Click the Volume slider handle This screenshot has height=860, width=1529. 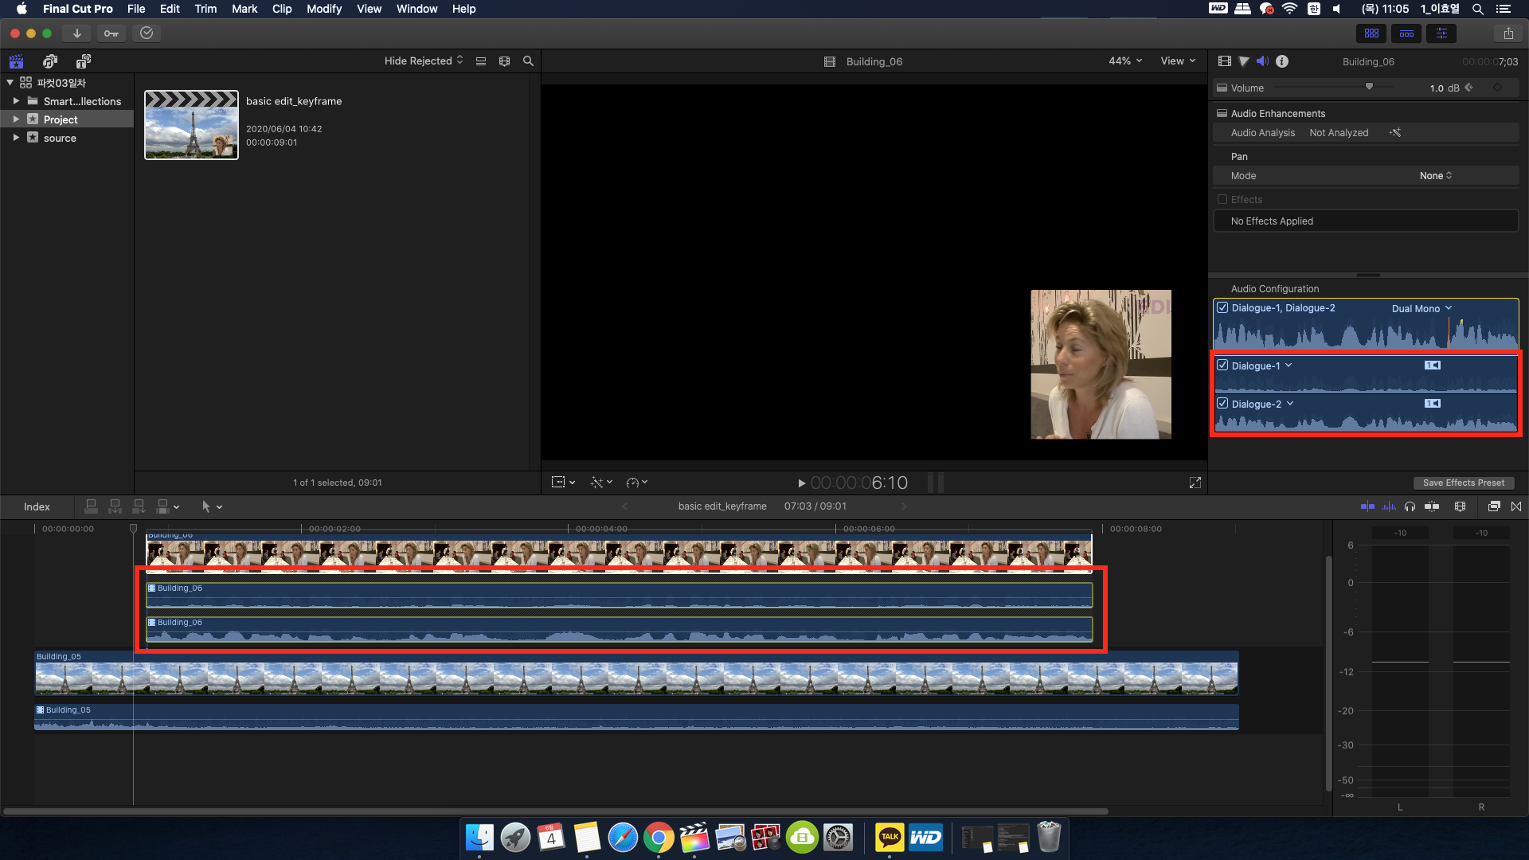point(1369,87)
